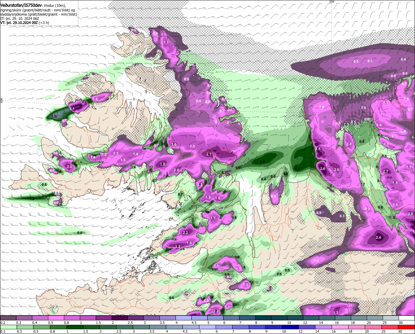Viewport: 415px width, 334px height.
Task: Pick upper legend swatch labeled 8
Action: 263,318
